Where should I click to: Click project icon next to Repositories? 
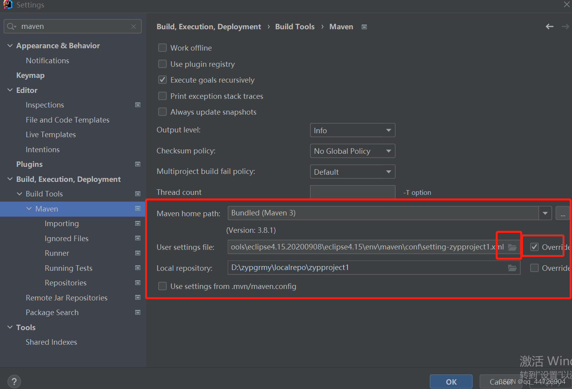138,283
